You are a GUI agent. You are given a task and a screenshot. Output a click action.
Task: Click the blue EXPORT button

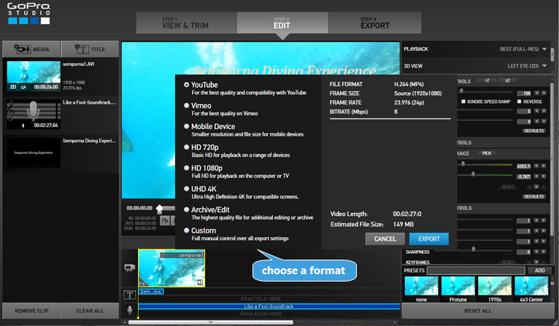coord(428,238)
